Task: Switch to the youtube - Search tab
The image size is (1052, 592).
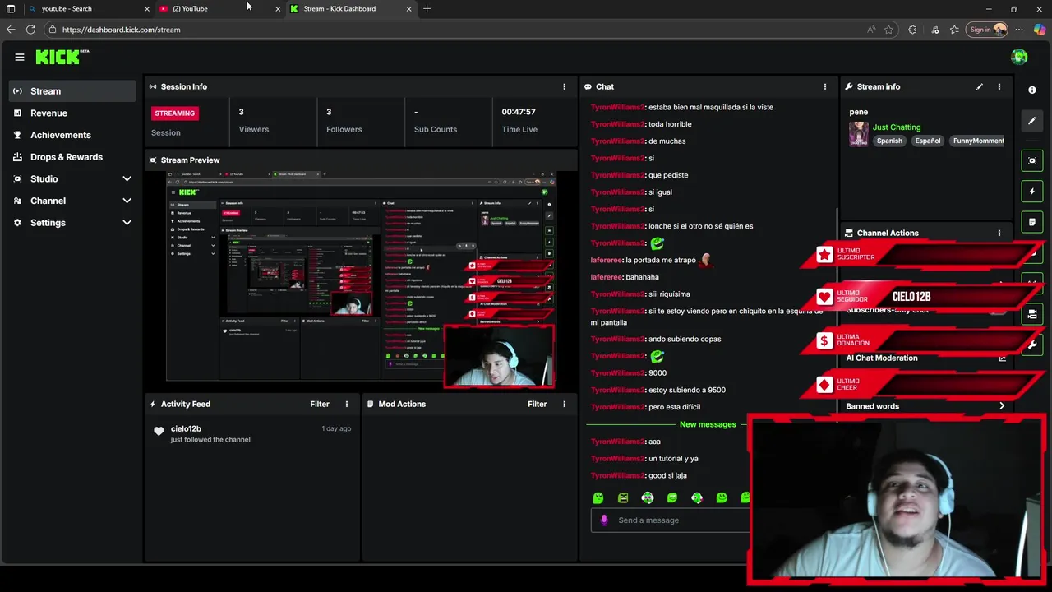Action: tap(88, 8)
